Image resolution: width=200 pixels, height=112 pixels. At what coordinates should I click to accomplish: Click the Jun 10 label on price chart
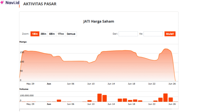(91, 84)
